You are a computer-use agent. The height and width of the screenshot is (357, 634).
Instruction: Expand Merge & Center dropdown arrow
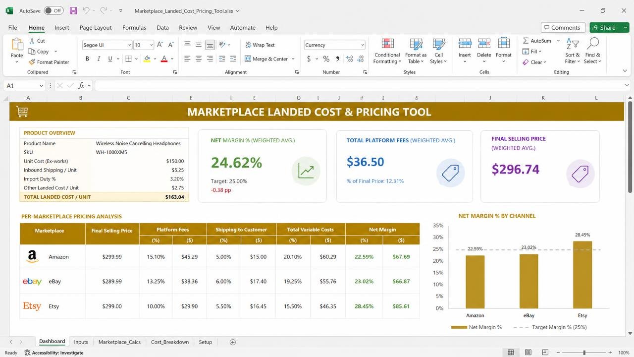293,59
